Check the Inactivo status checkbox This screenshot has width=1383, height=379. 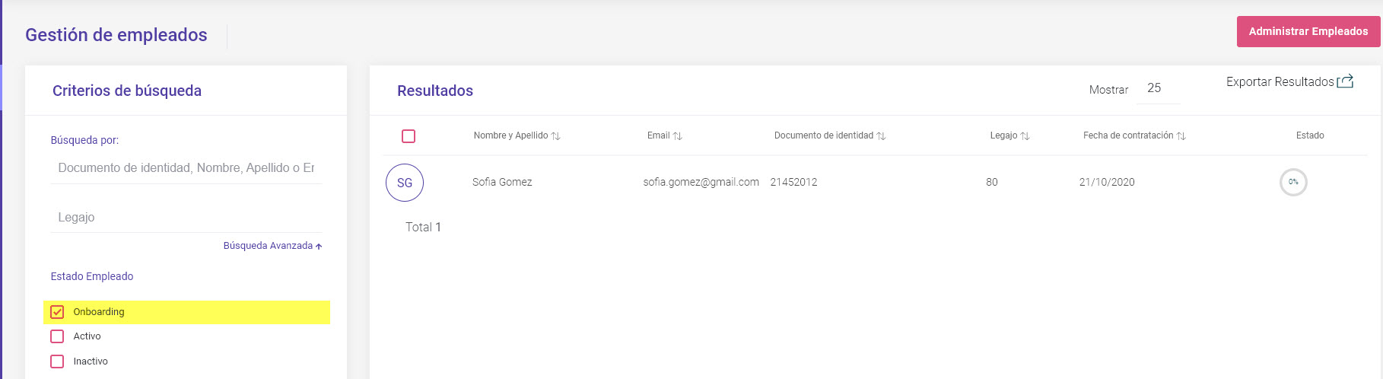57,361
